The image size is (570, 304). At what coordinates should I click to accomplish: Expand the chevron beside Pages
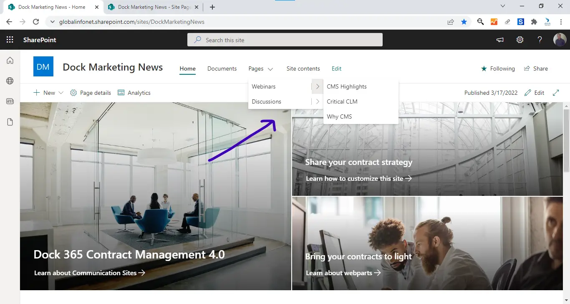pyautogui.click(x=270, y=69)
